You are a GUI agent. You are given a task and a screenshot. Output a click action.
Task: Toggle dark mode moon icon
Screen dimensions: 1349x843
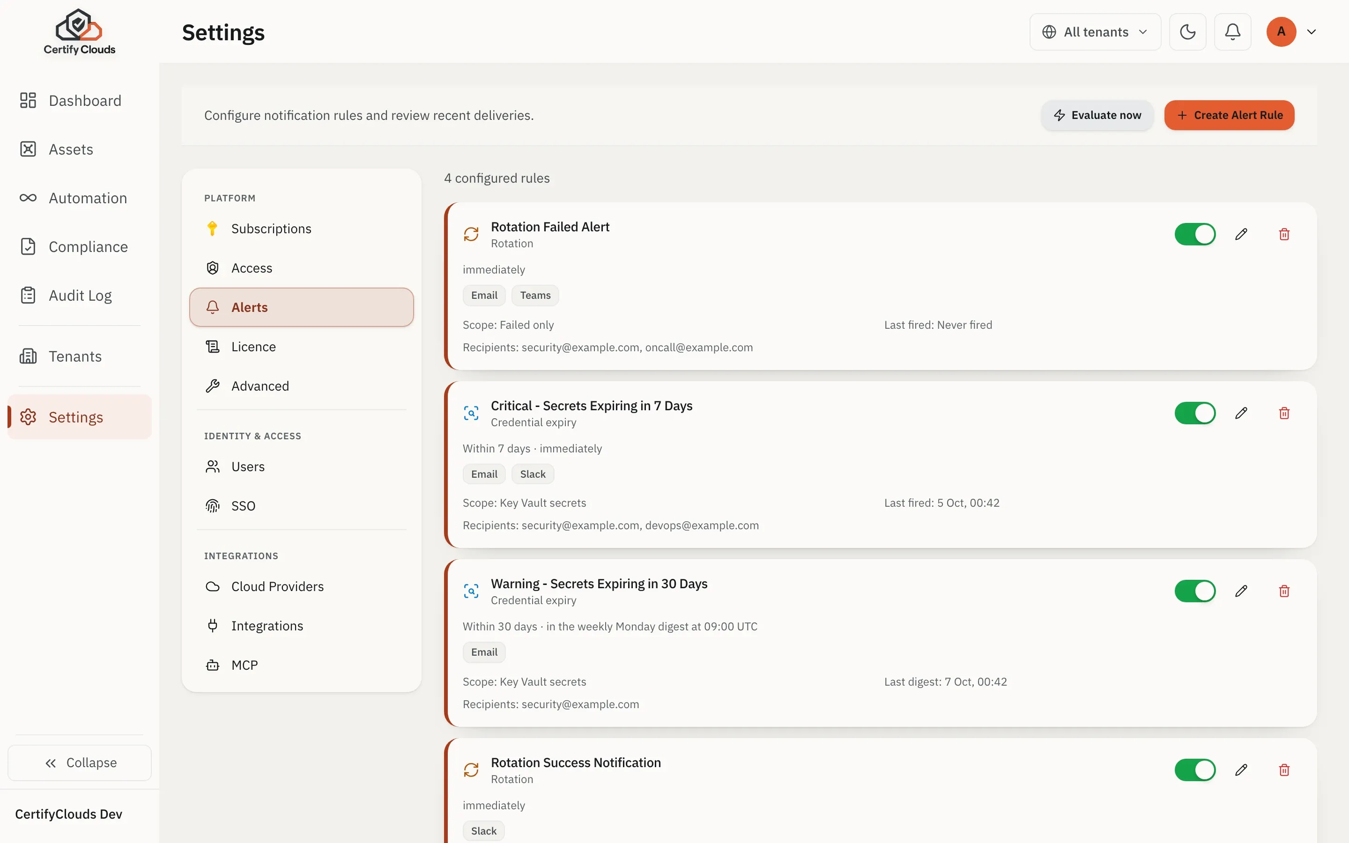pos(1187,32)
